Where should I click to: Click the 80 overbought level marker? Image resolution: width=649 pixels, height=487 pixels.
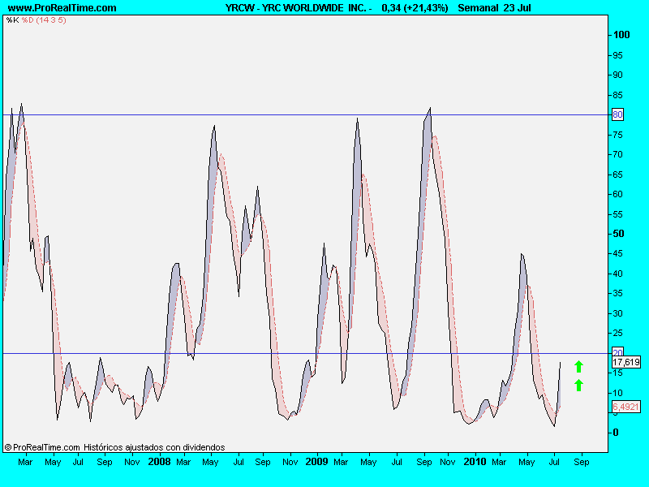617,114
